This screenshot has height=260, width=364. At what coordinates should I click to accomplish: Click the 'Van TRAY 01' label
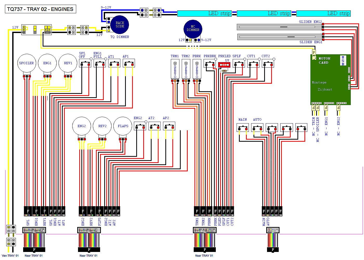pos(10,256)
